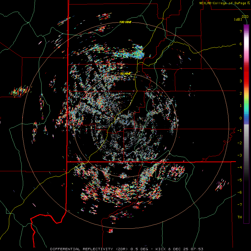Click the 1 value on the color scale

pyautogui.click(x=241, y=106)
